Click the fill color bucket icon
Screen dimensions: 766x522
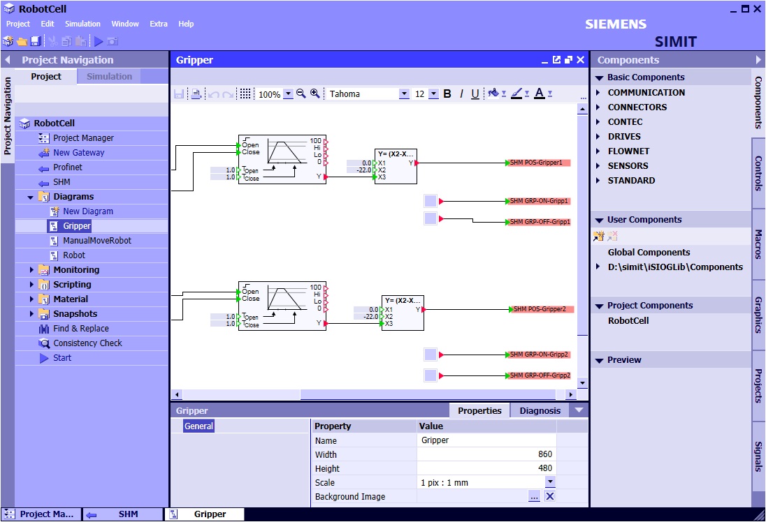click(494, 94)
